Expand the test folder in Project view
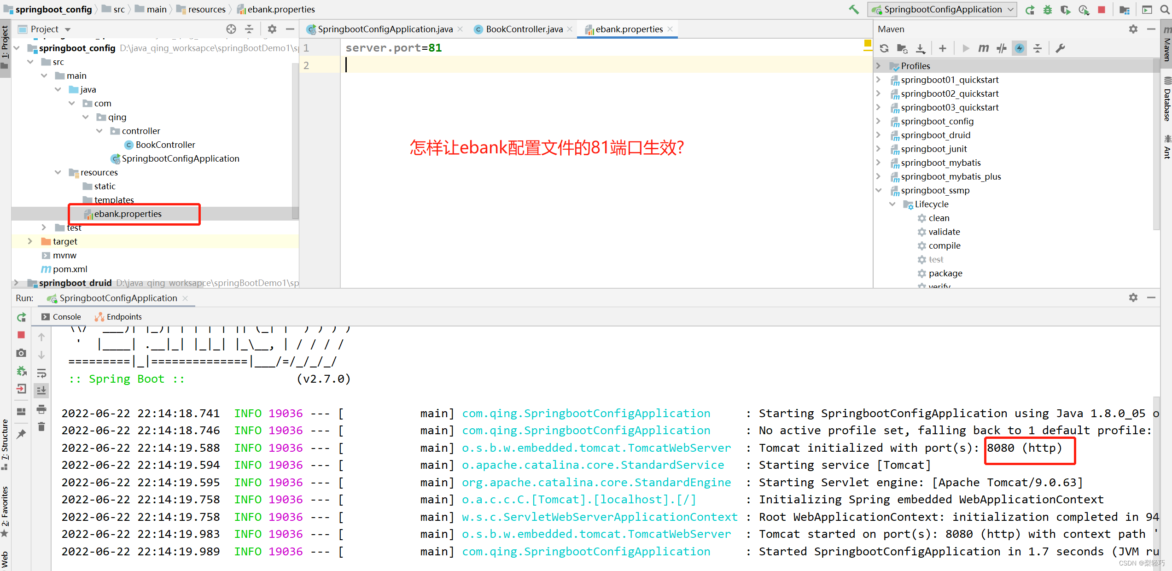The width and height of the screenshot is (1172, 571). click(x=43, y=227)
